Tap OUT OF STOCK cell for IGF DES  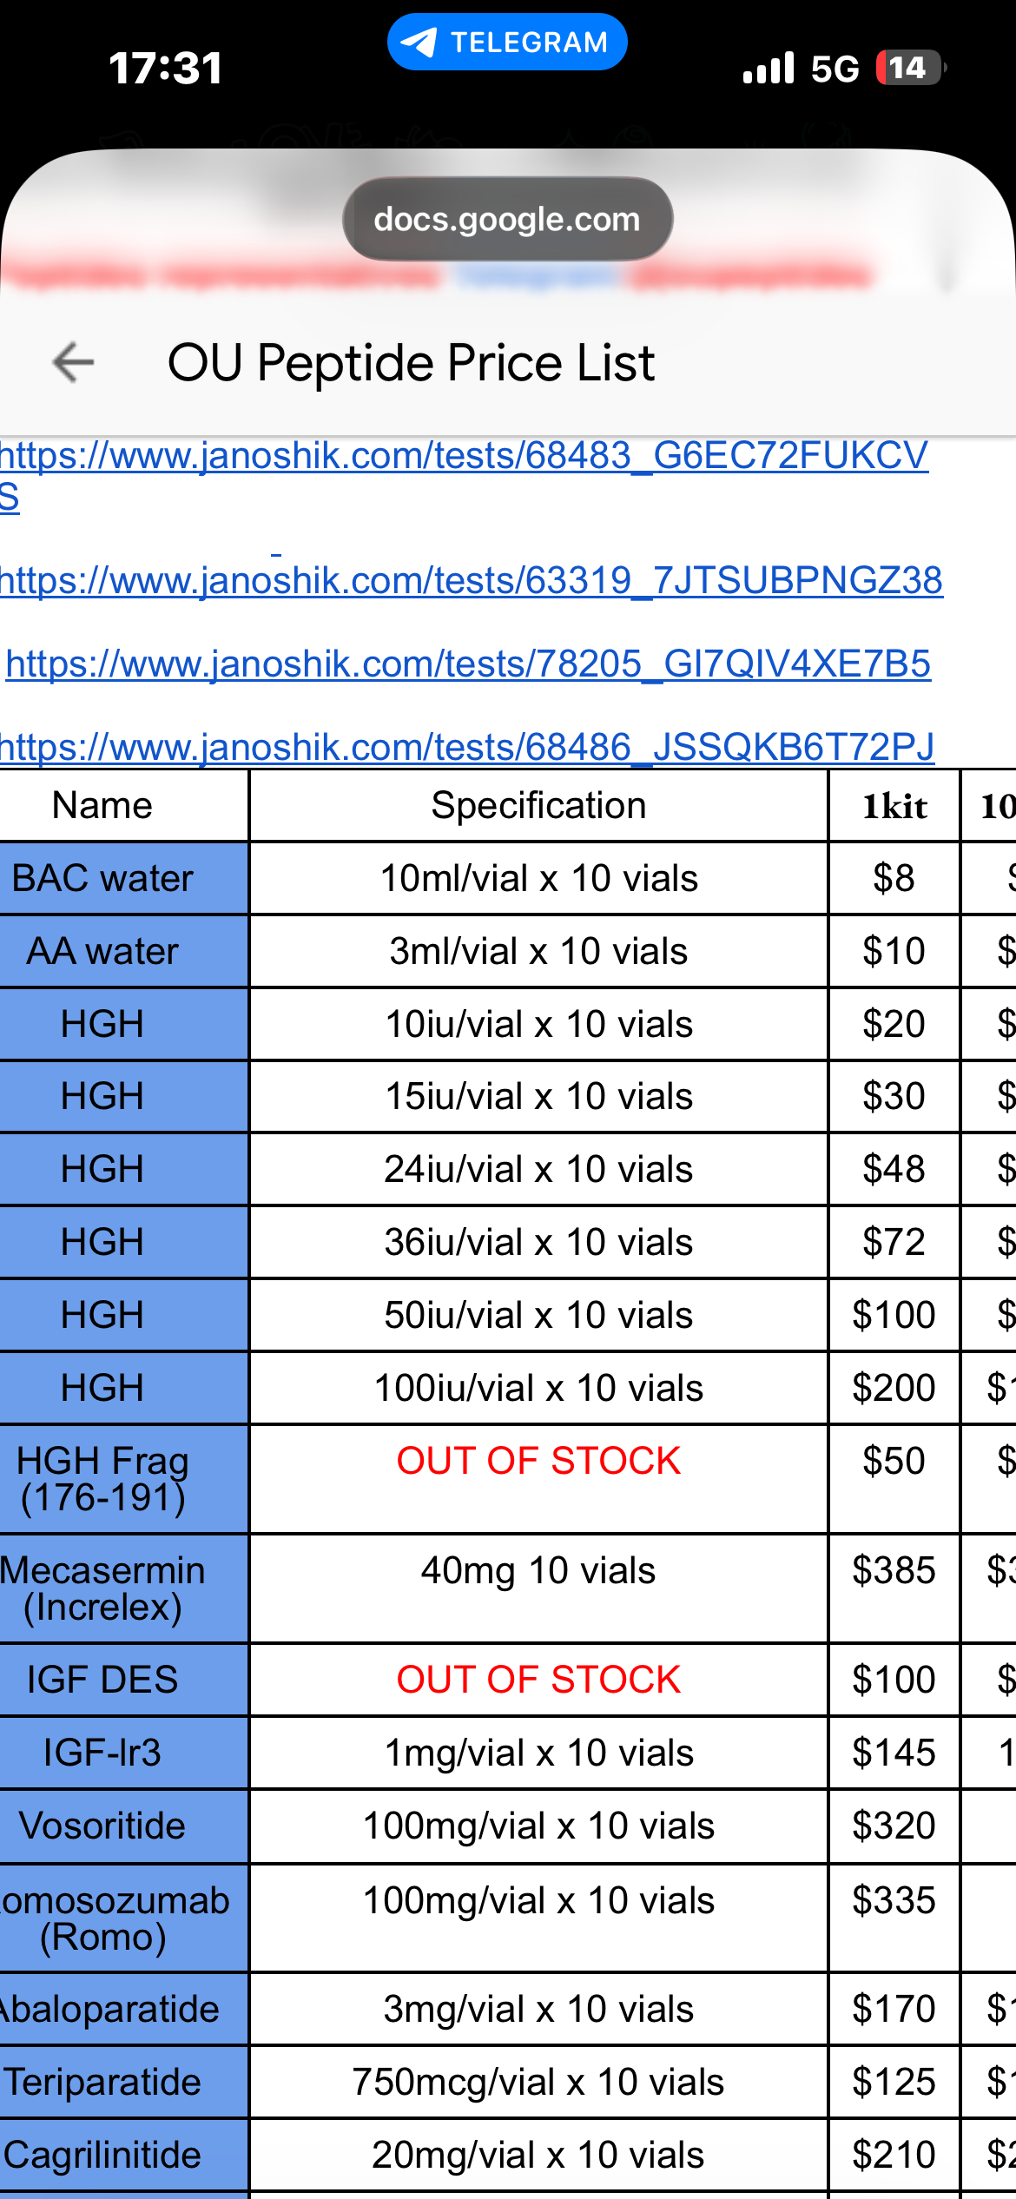pyautogui.click(x=538, y=1679)
